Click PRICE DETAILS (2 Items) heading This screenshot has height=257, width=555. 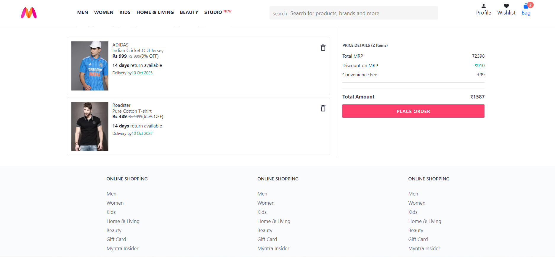click(365, 45)
